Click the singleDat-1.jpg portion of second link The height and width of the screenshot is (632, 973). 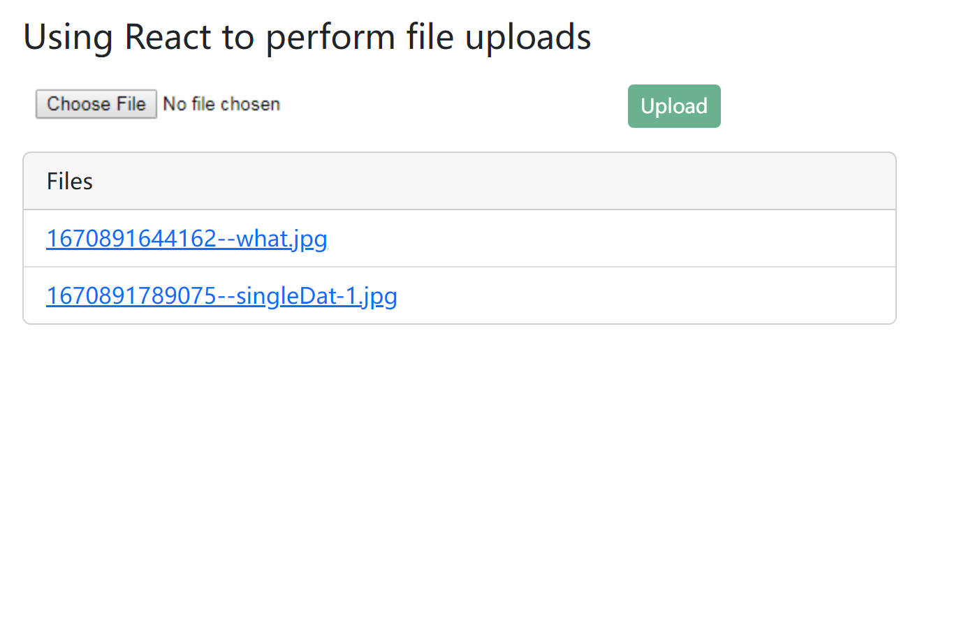pyautogui.click(x=316, y=296)
